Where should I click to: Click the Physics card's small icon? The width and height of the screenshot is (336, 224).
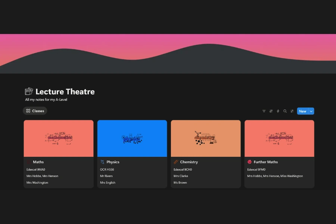click(102, 162)
